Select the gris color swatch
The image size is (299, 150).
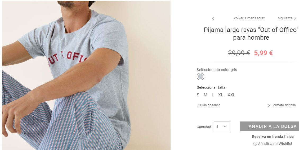click(200, 77)
